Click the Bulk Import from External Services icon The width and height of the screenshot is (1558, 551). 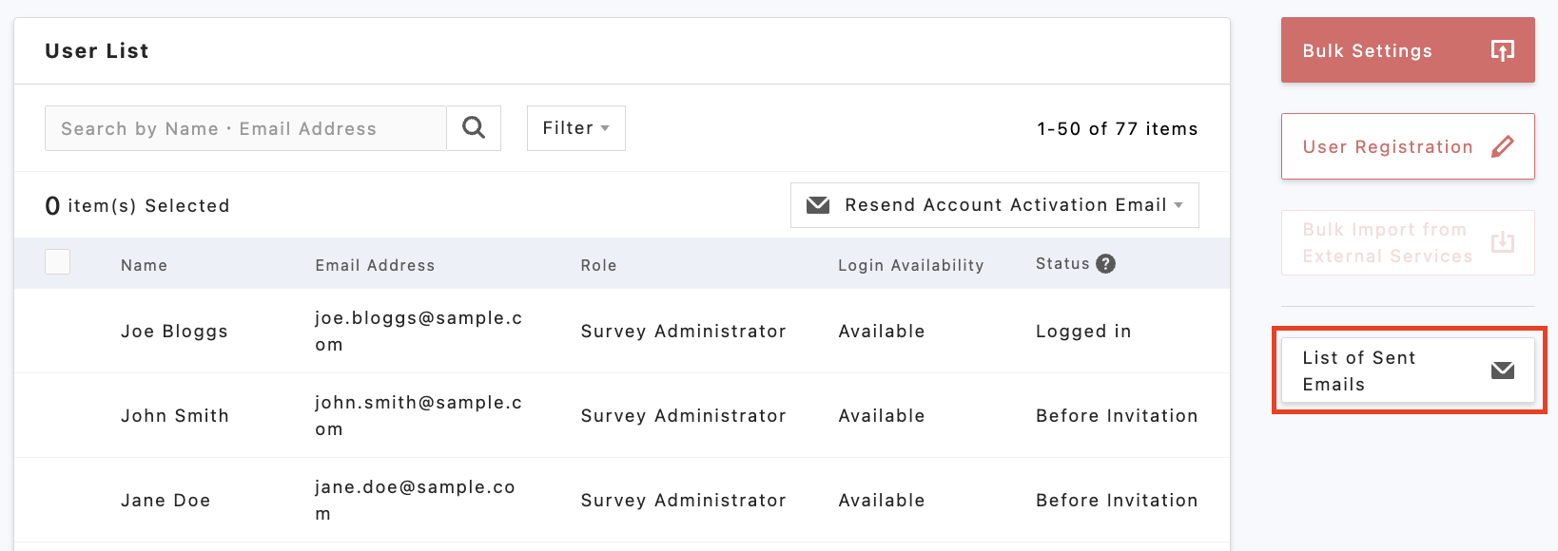point(1502,242)
